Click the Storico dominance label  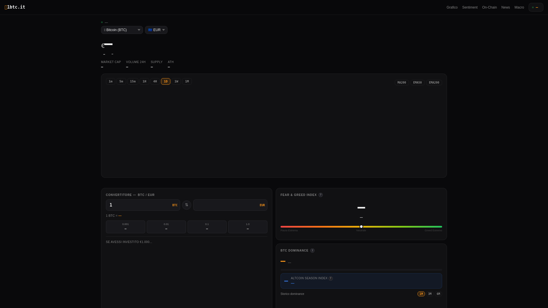(292, 294)
